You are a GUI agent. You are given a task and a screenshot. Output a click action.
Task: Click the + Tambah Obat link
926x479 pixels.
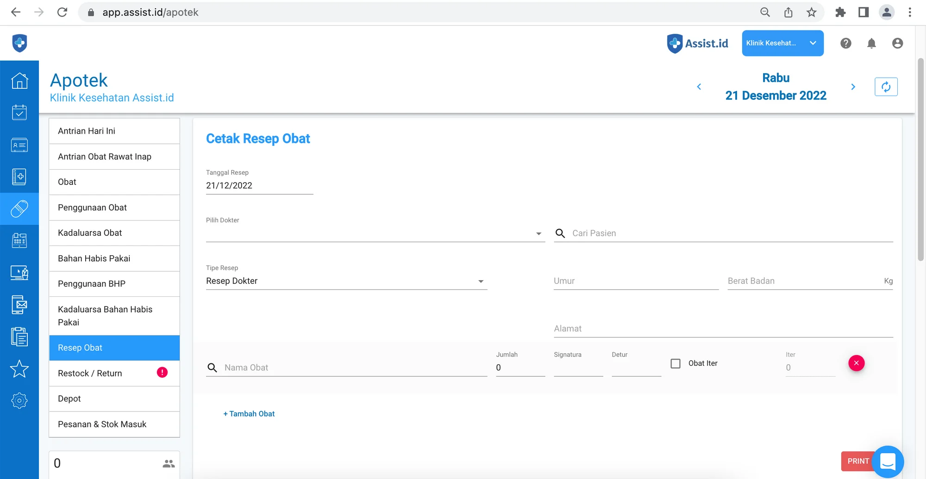(249, 414)
